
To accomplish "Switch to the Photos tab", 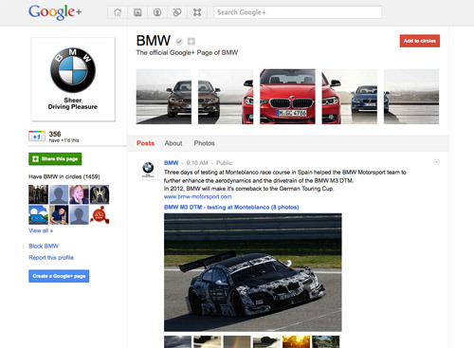I will [204, 143].
